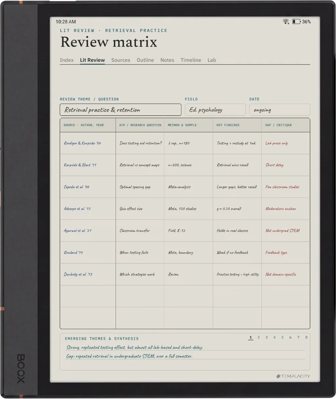Tap the 'Aim / Research Question' column header
The height and width of the screenshot is (399, 336).
[140, 125]
